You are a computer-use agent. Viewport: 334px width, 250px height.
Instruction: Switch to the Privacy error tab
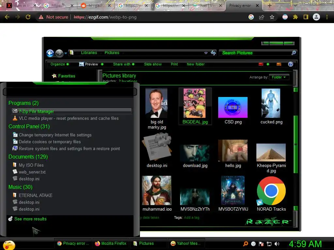tap(240, 6)
